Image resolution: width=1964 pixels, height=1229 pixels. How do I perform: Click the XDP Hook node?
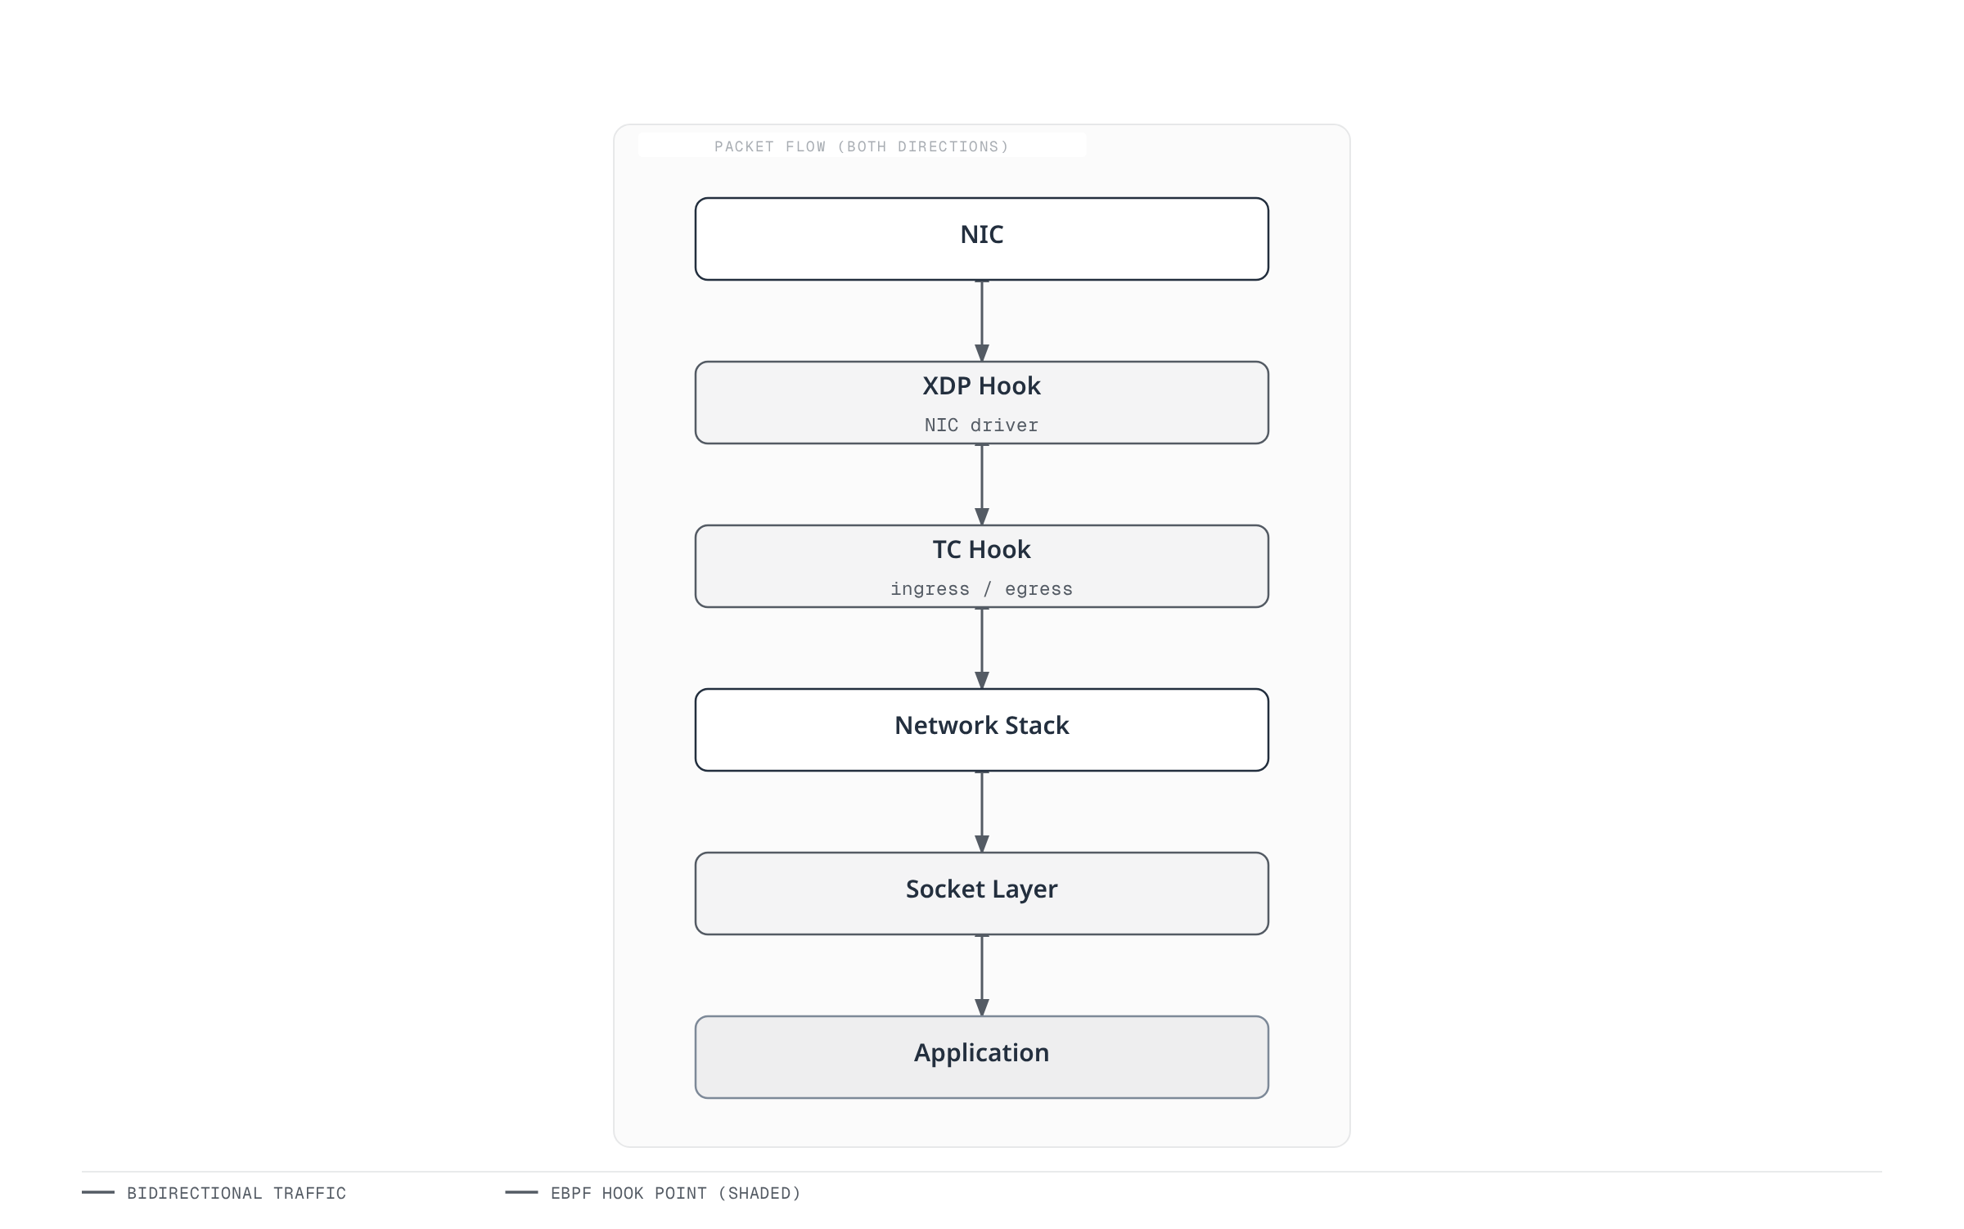click(981, 403)
